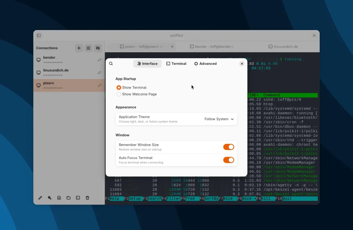Switch to the bender terminal tab
This screenshot has width=353, height=230.
212,46
